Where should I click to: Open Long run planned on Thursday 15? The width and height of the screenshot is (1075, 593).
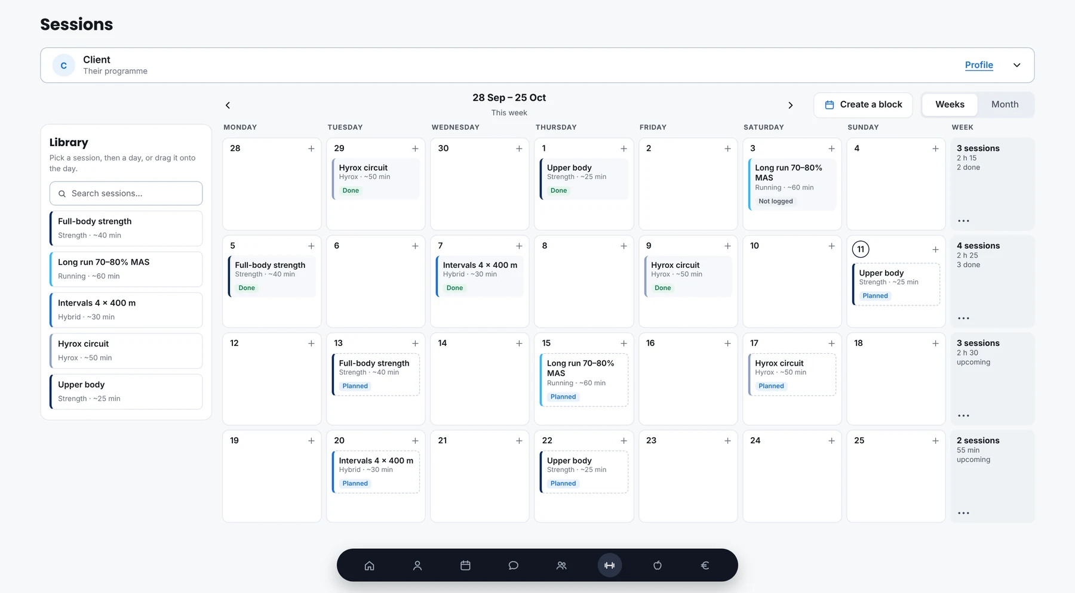click(x=584, y=380)
